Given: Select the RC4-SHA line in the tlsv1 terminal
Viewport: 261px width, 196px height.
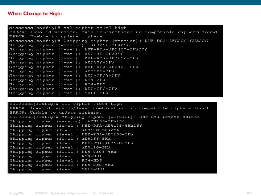Looking at the screenshot, I should pos(56,156).
